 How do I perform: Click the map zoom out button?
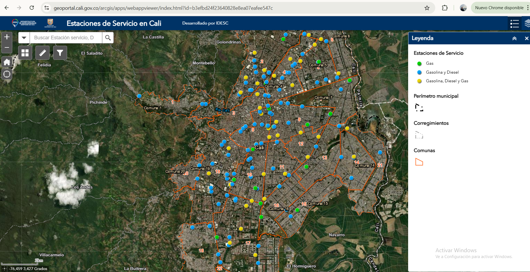tap(7, 48)
